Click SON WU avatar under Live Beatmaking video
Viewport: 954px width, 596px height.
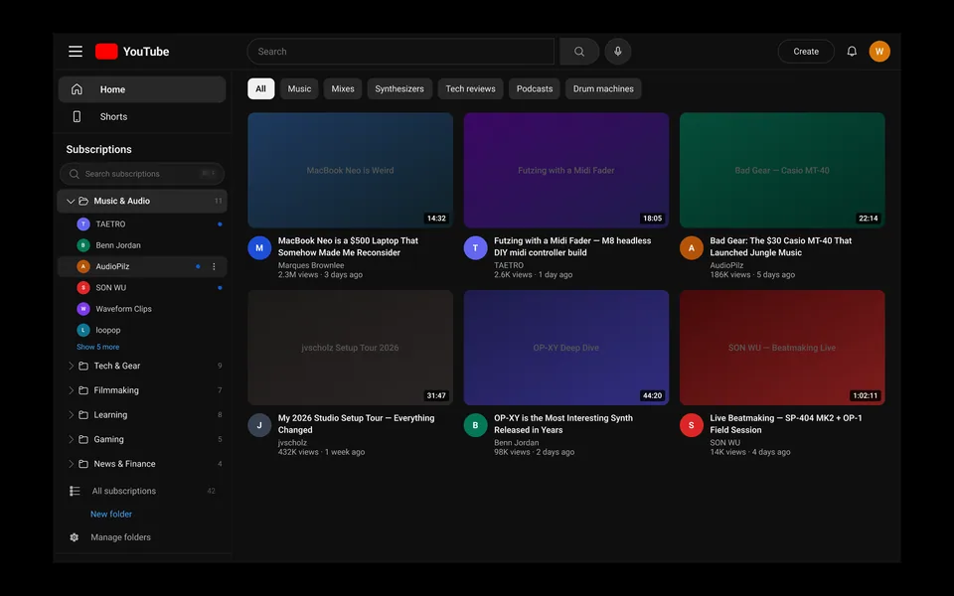692,425
